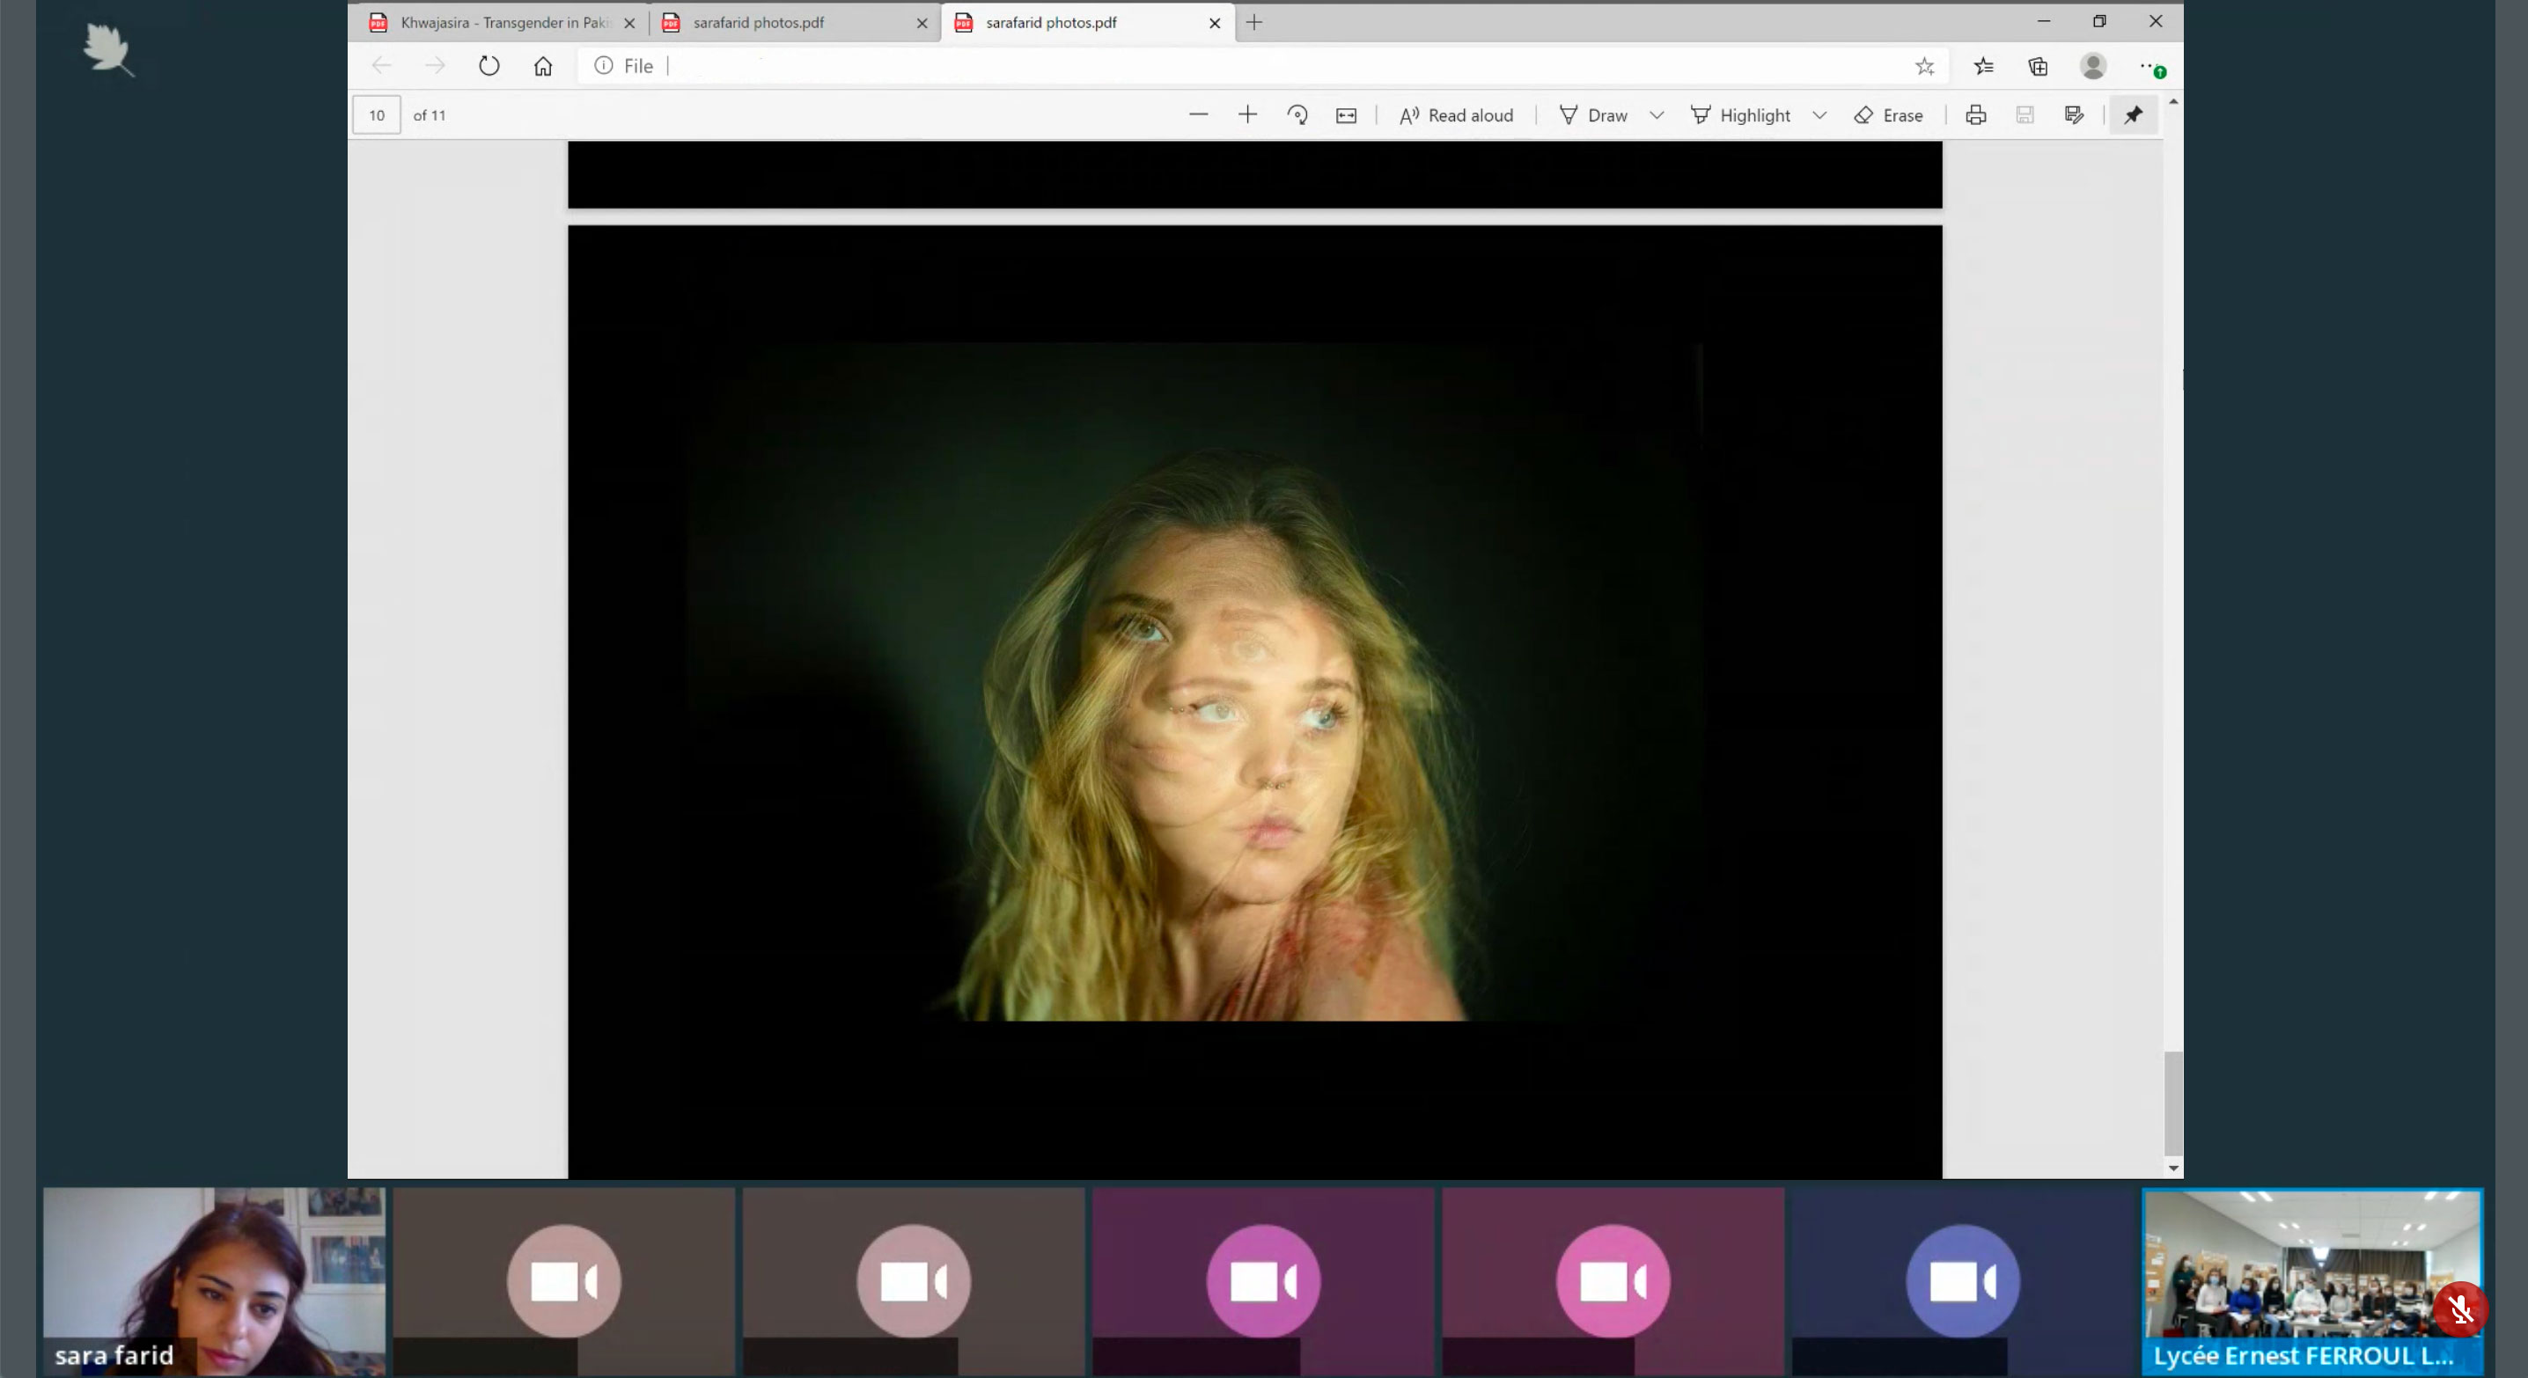Click the Save as icon
This screenshot has height=1378, width=2528.
click(x=2074, y=114)
